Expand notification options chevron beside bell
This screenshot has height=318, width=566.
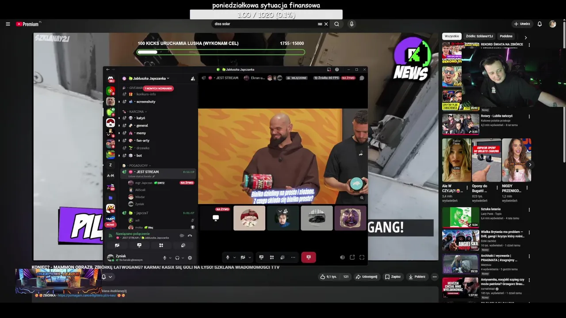tap(110, 277)
